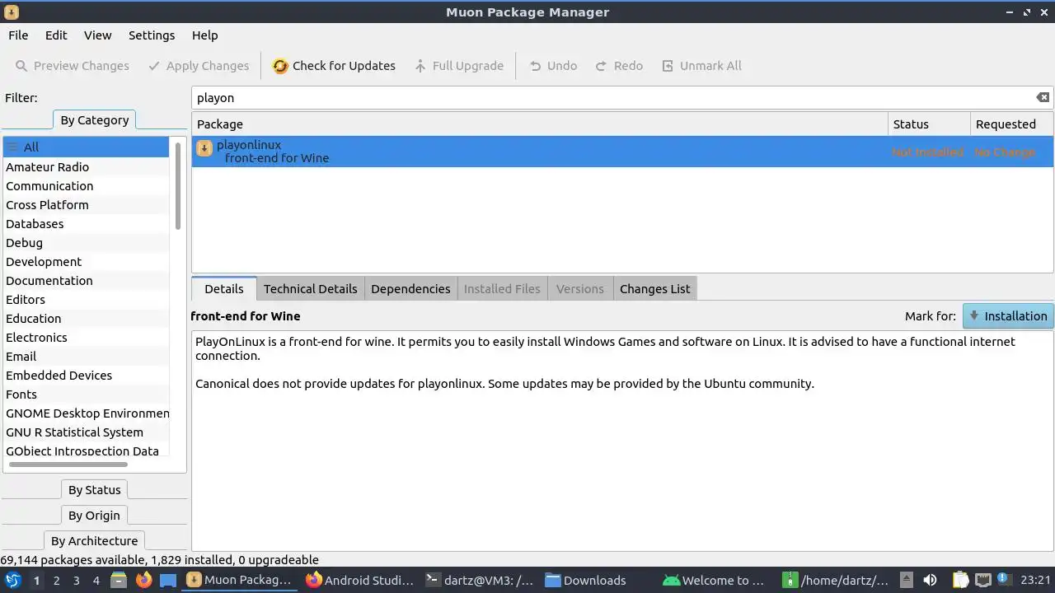Select the All category
Screen dimensions: 1055x593
point(86,147)
